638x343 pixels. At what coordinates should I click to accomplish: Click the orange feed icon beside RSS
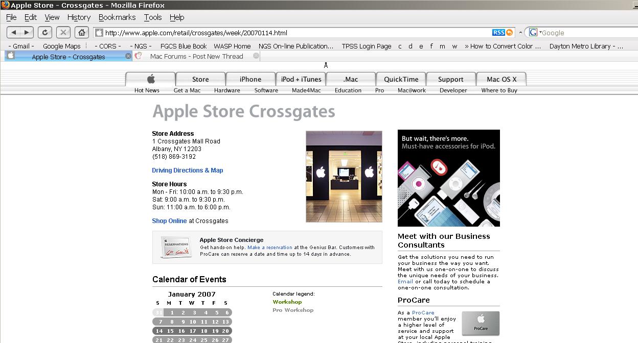(x=509, y=33)
